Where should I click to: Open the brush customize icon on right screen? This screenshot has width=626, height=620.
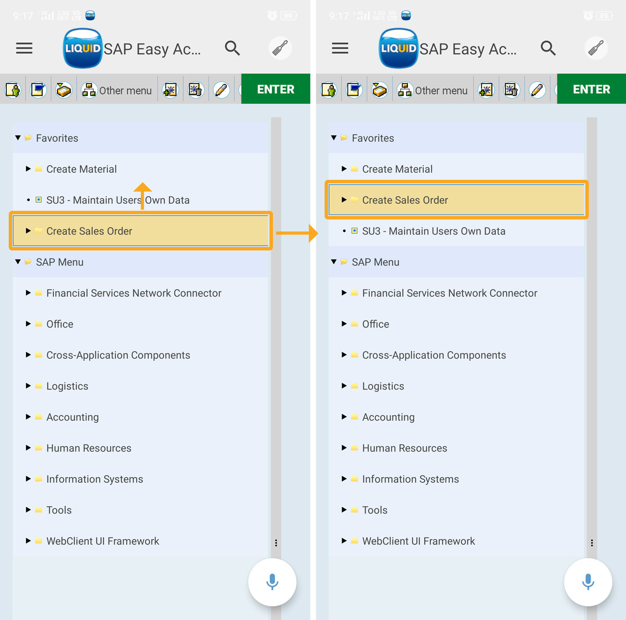pyautogui.click(x=596, y=48)
